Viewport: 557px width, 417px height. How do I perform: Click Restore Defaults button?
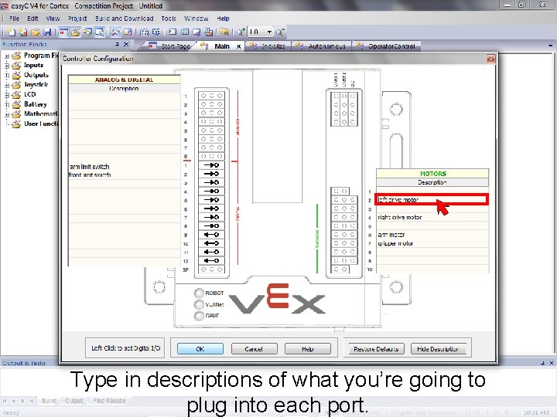click(x=376, y=349)
